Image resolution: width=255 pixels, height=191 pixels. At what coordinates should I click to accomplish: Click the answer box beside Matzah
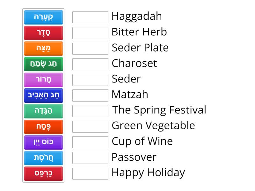pyautogui.click(x=90, y=95)
